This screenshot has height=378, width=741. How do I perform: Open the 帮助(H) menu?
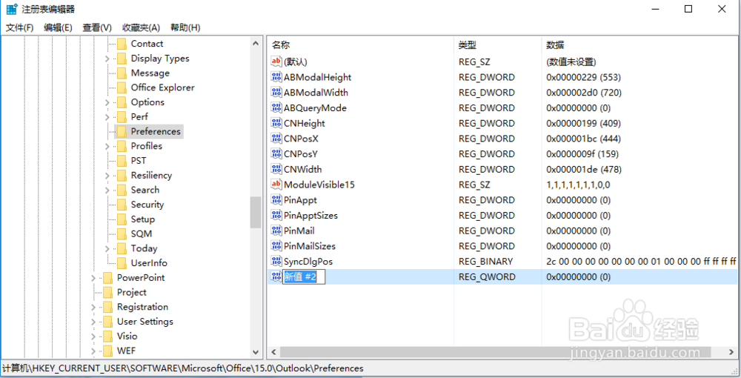coord(185,28)
